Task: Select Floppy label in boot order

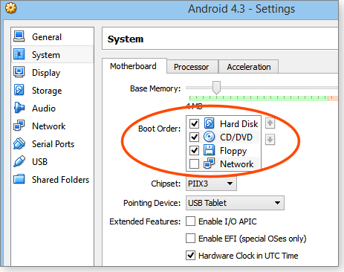Action: tap(233, 151)
